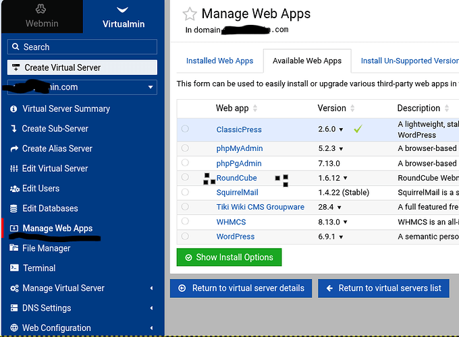Click the favorite star beside Manage Web Apps
459x337 pixels.
190,14
